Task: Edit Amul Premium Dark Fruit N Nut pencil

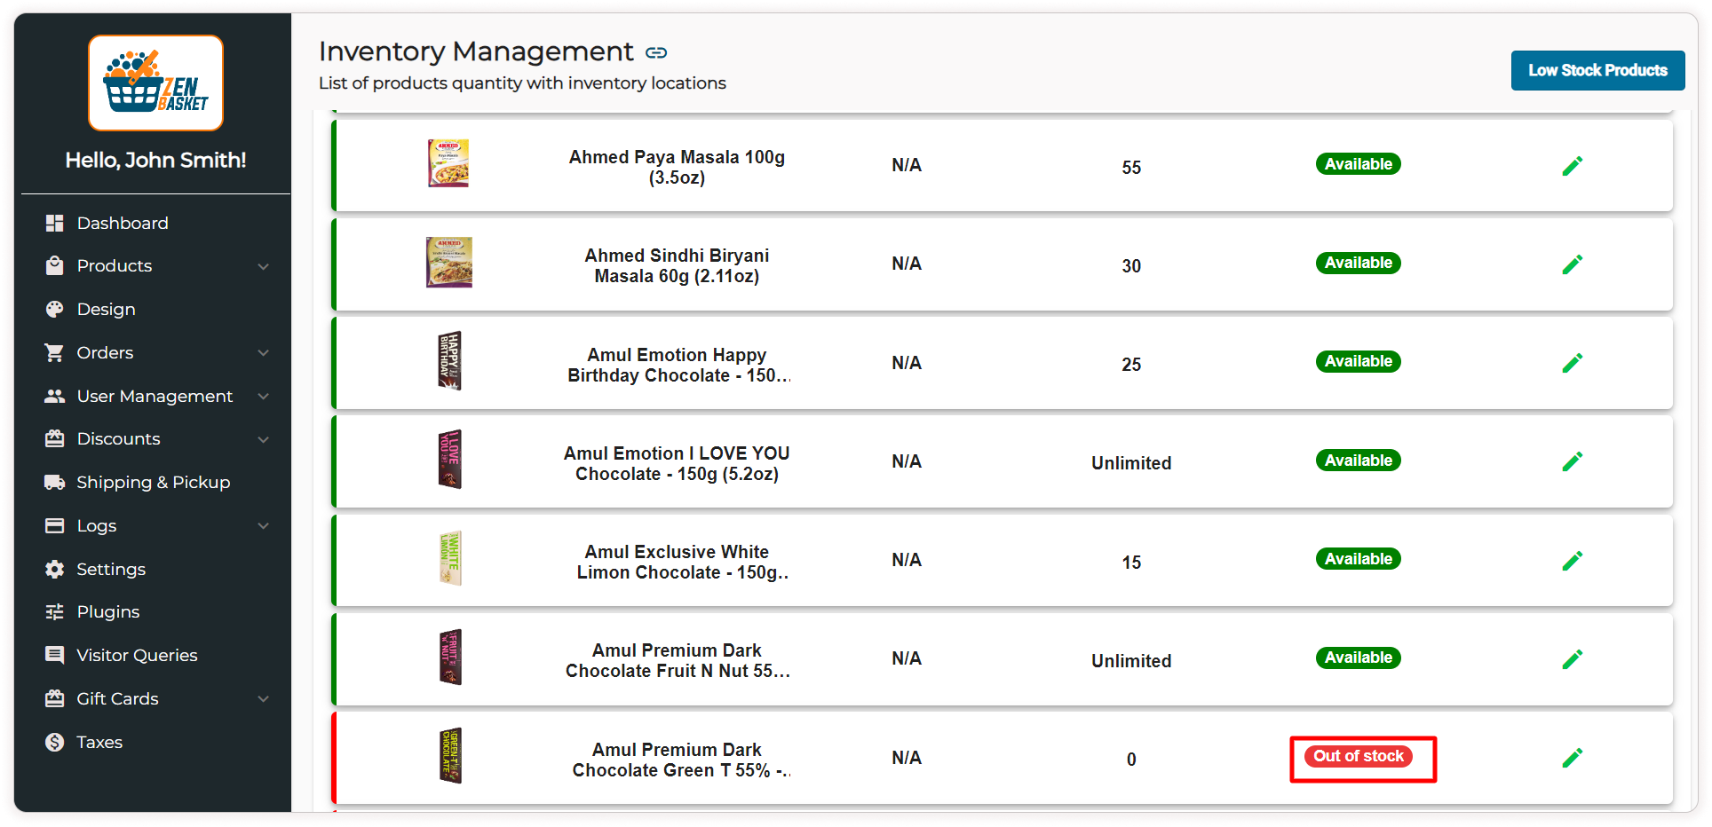Action: tap(1572, 659)
